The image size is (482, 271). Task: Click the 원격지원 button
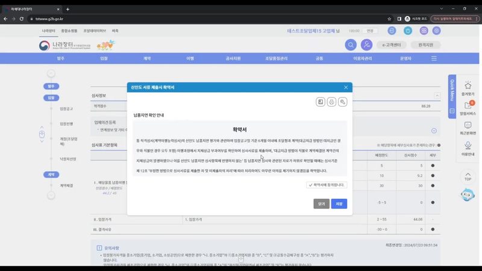pos(425,45)
